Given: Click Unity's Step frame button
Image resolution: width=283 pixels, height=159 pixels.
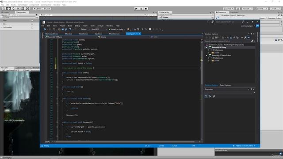Looking at the screenshot, I should click(x=146, y=9).
